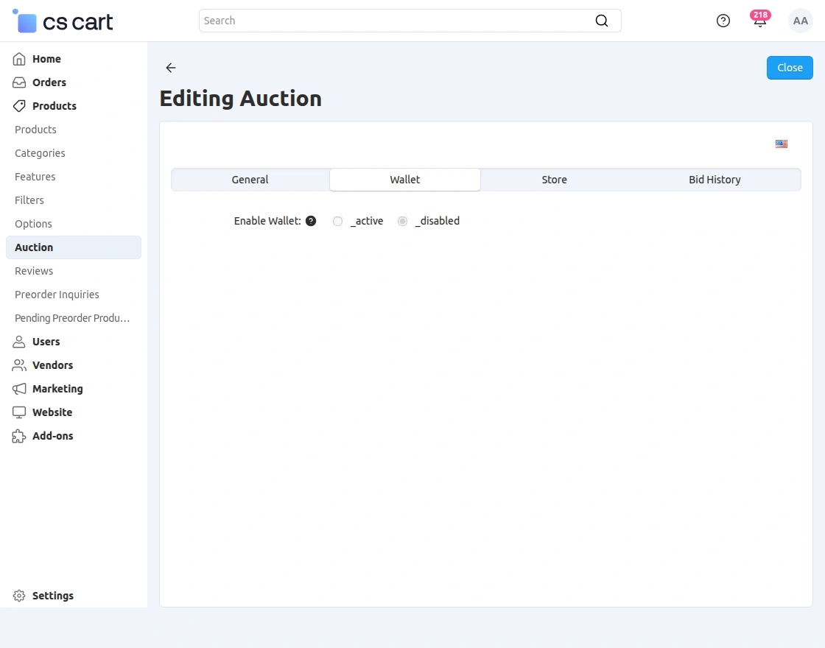Open the help question mark icon
The height and width of the screenshot is (648, 825).
click(723, 21)
